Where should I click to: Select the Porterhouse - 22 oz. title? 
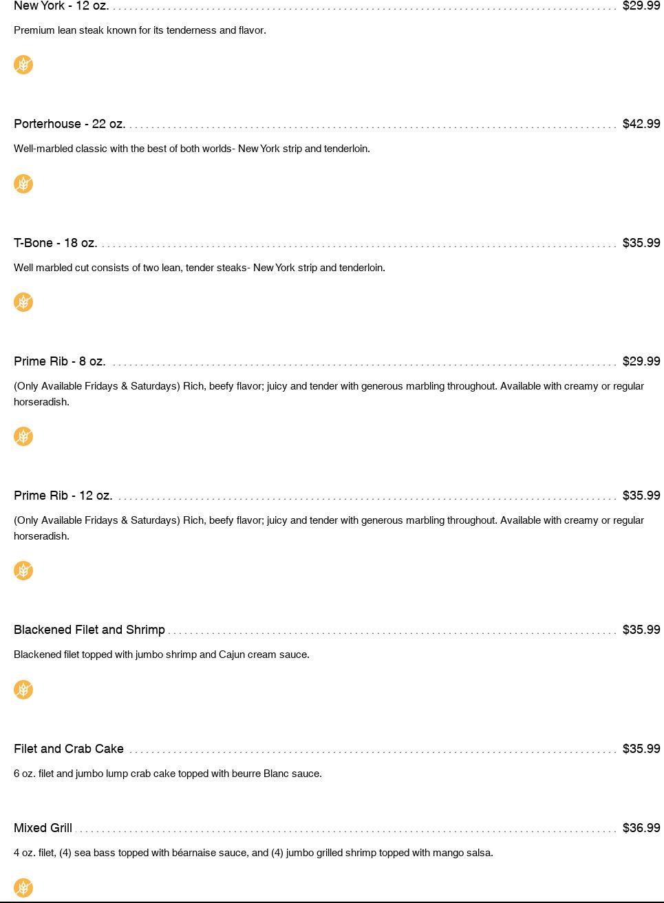pos(69,124)
